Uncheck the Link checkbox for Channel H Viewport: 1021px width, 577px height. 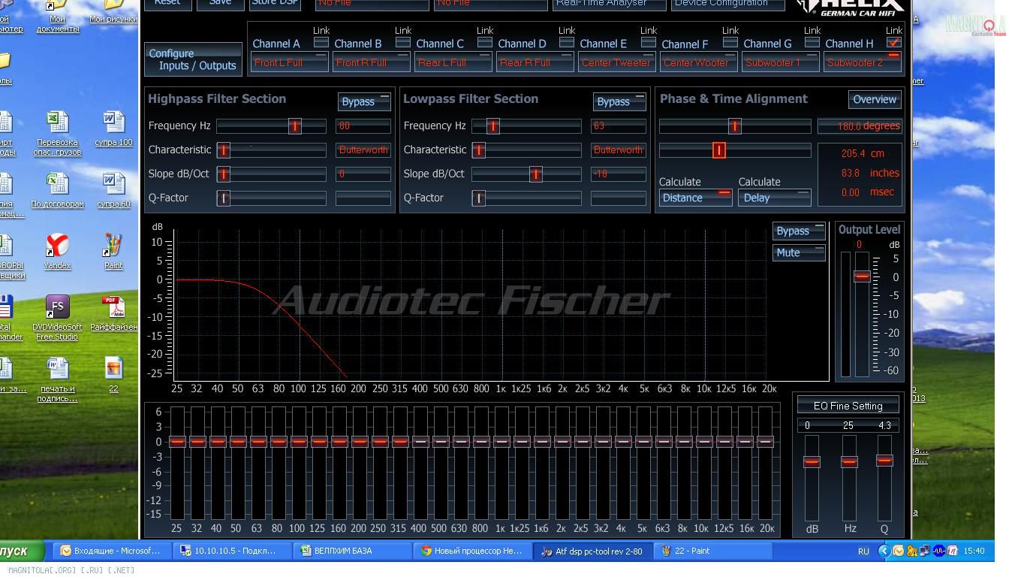click(894, 42)
